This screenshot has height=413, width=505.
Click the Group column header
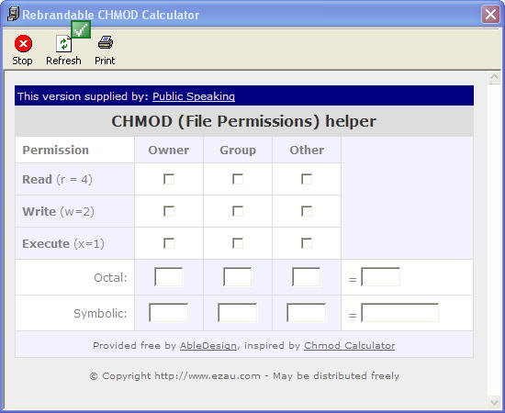pos(238,150)
